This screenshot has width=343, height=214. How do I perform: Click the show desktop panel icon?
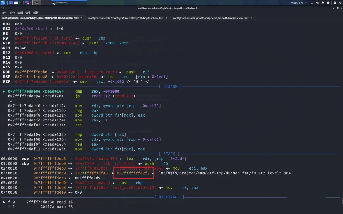(x=11, y=3)
